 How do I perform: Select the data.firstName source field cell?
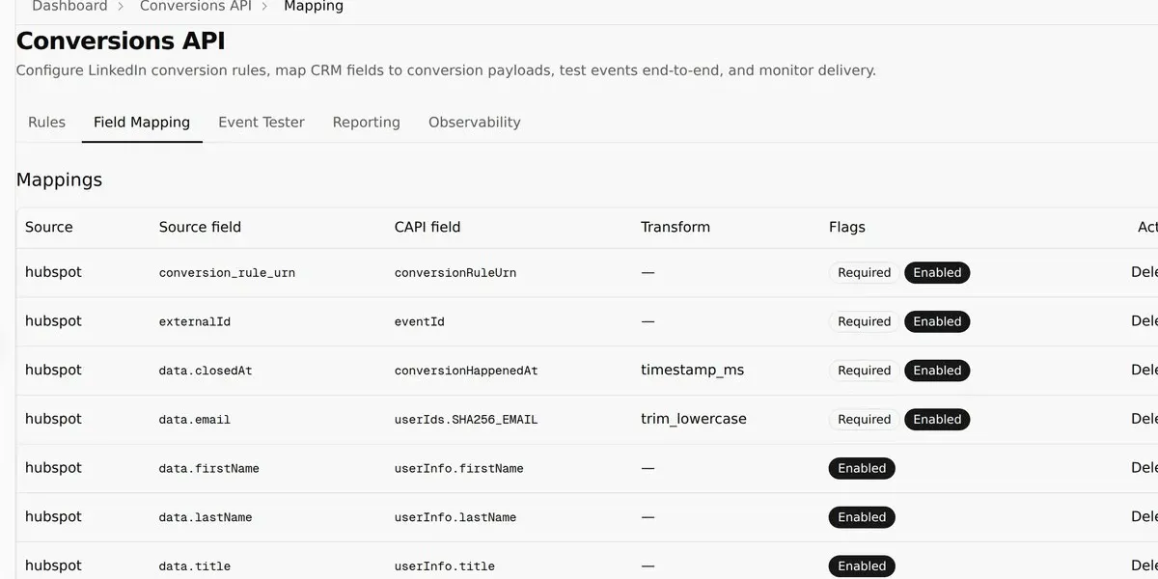pos(209,468)
